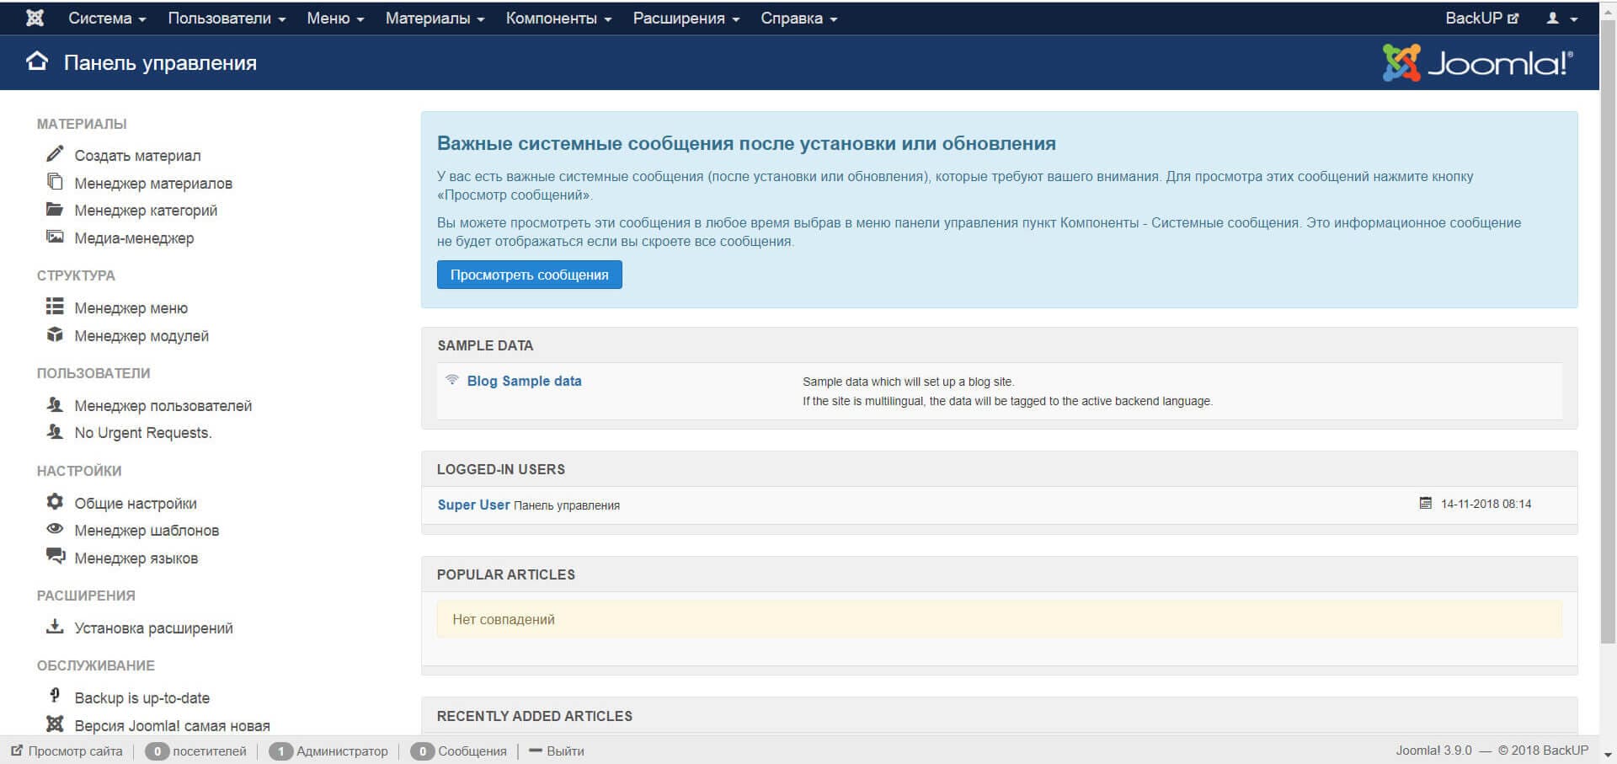The height and width of the screenshot is (764, 1617).
Task: Click the image icon beside Медиа-менеджер
Action: point(55,238)
